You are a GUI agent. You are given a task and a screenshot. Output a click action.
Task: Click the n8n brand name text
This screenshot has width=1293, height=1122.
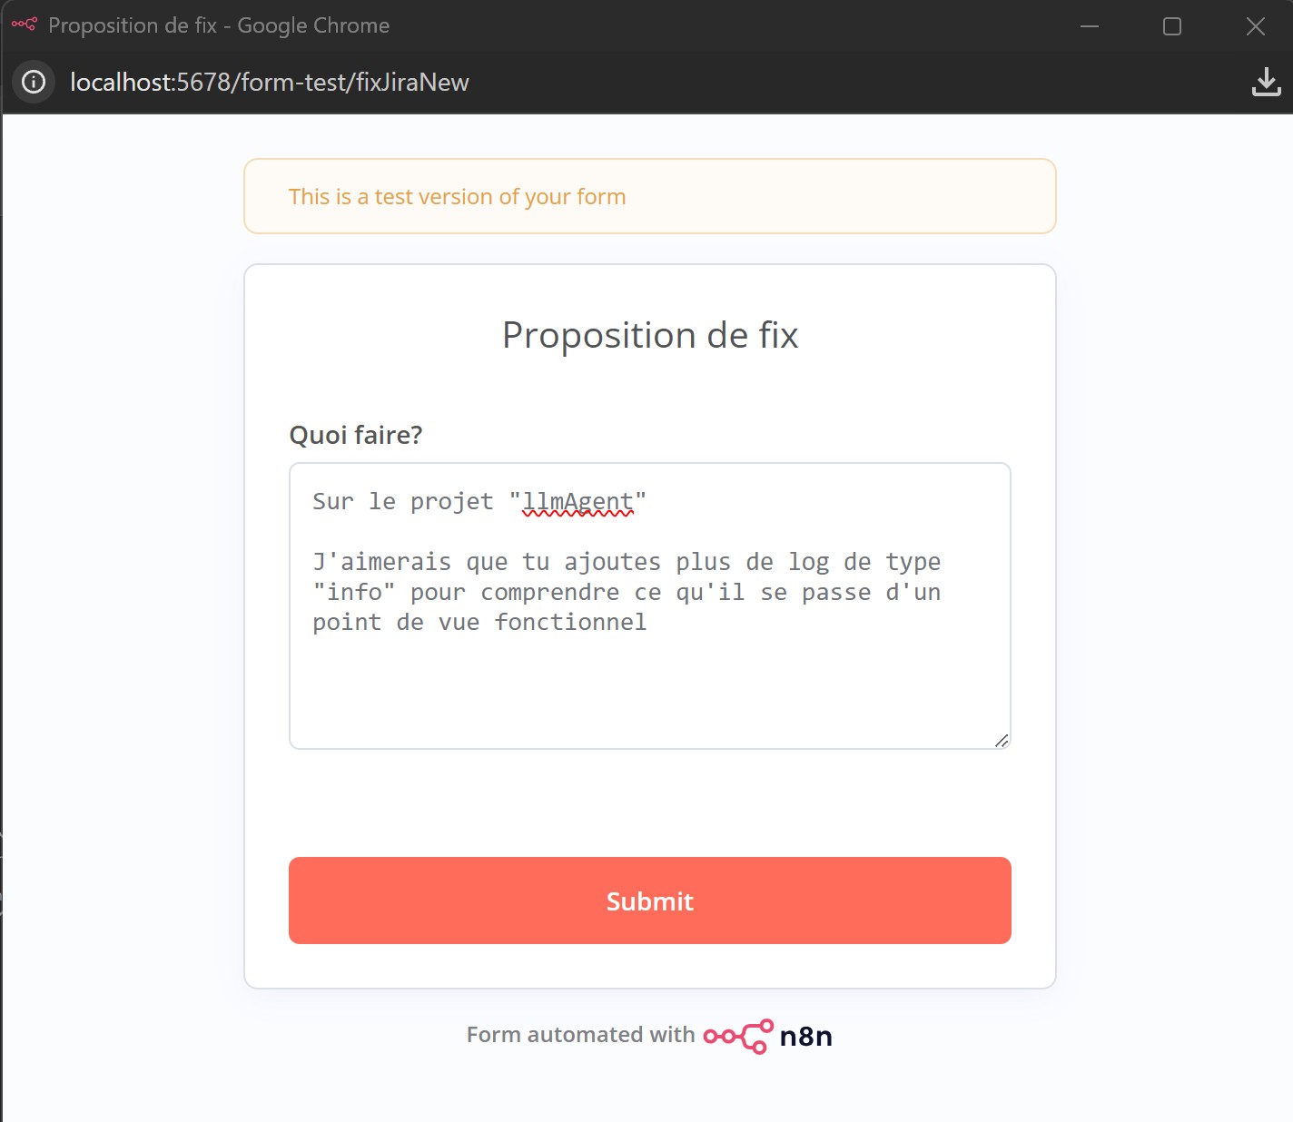point(806,1037)
